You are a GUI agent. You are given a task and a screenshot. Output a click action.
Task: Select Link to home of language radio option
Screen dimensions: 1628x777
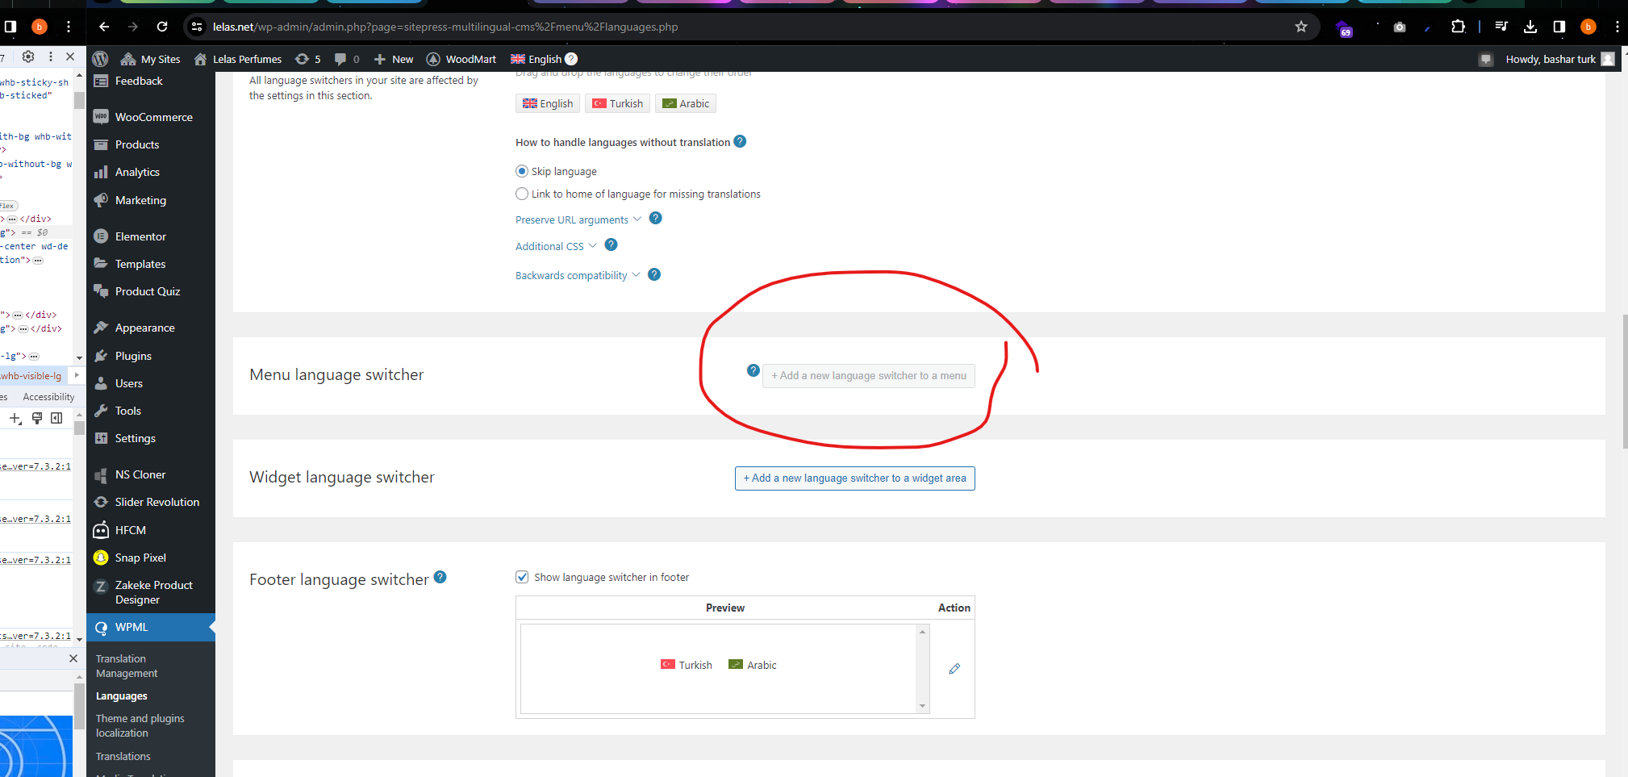pyautogui.click(x=522, y=194)
